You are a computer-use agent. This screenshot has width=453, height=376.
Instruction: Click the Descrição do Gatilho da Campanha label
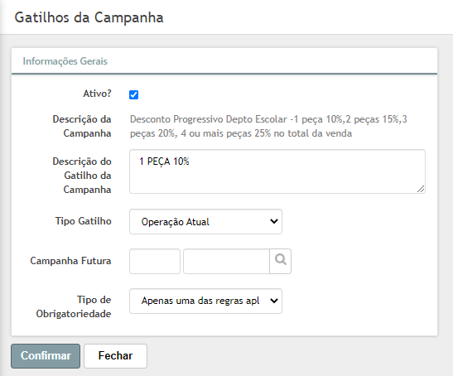pos(82,176)
